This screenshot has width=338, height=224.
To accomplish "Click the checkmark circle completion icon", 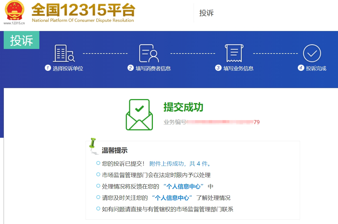I will tap(312, 54).
